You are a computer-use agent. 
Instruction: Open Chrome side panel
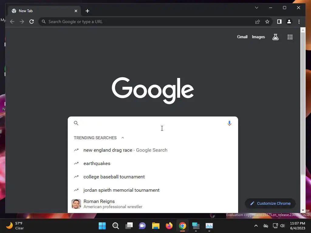coord(279,22)
